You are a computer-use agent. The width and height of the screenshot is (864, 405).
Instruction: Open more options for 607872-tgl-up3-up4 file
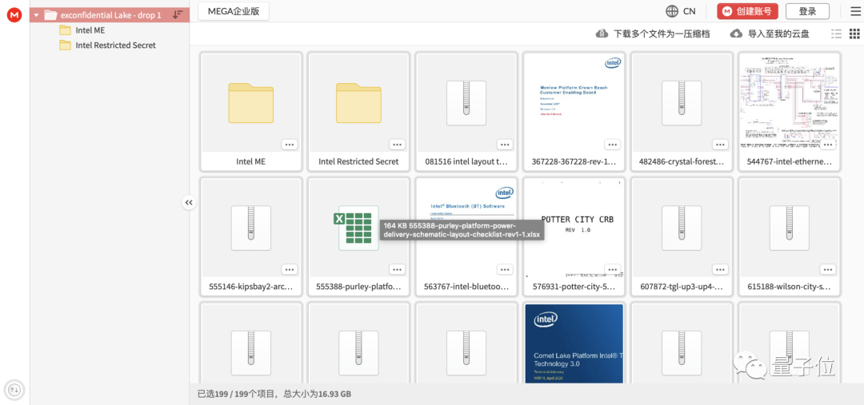point(720,269)
